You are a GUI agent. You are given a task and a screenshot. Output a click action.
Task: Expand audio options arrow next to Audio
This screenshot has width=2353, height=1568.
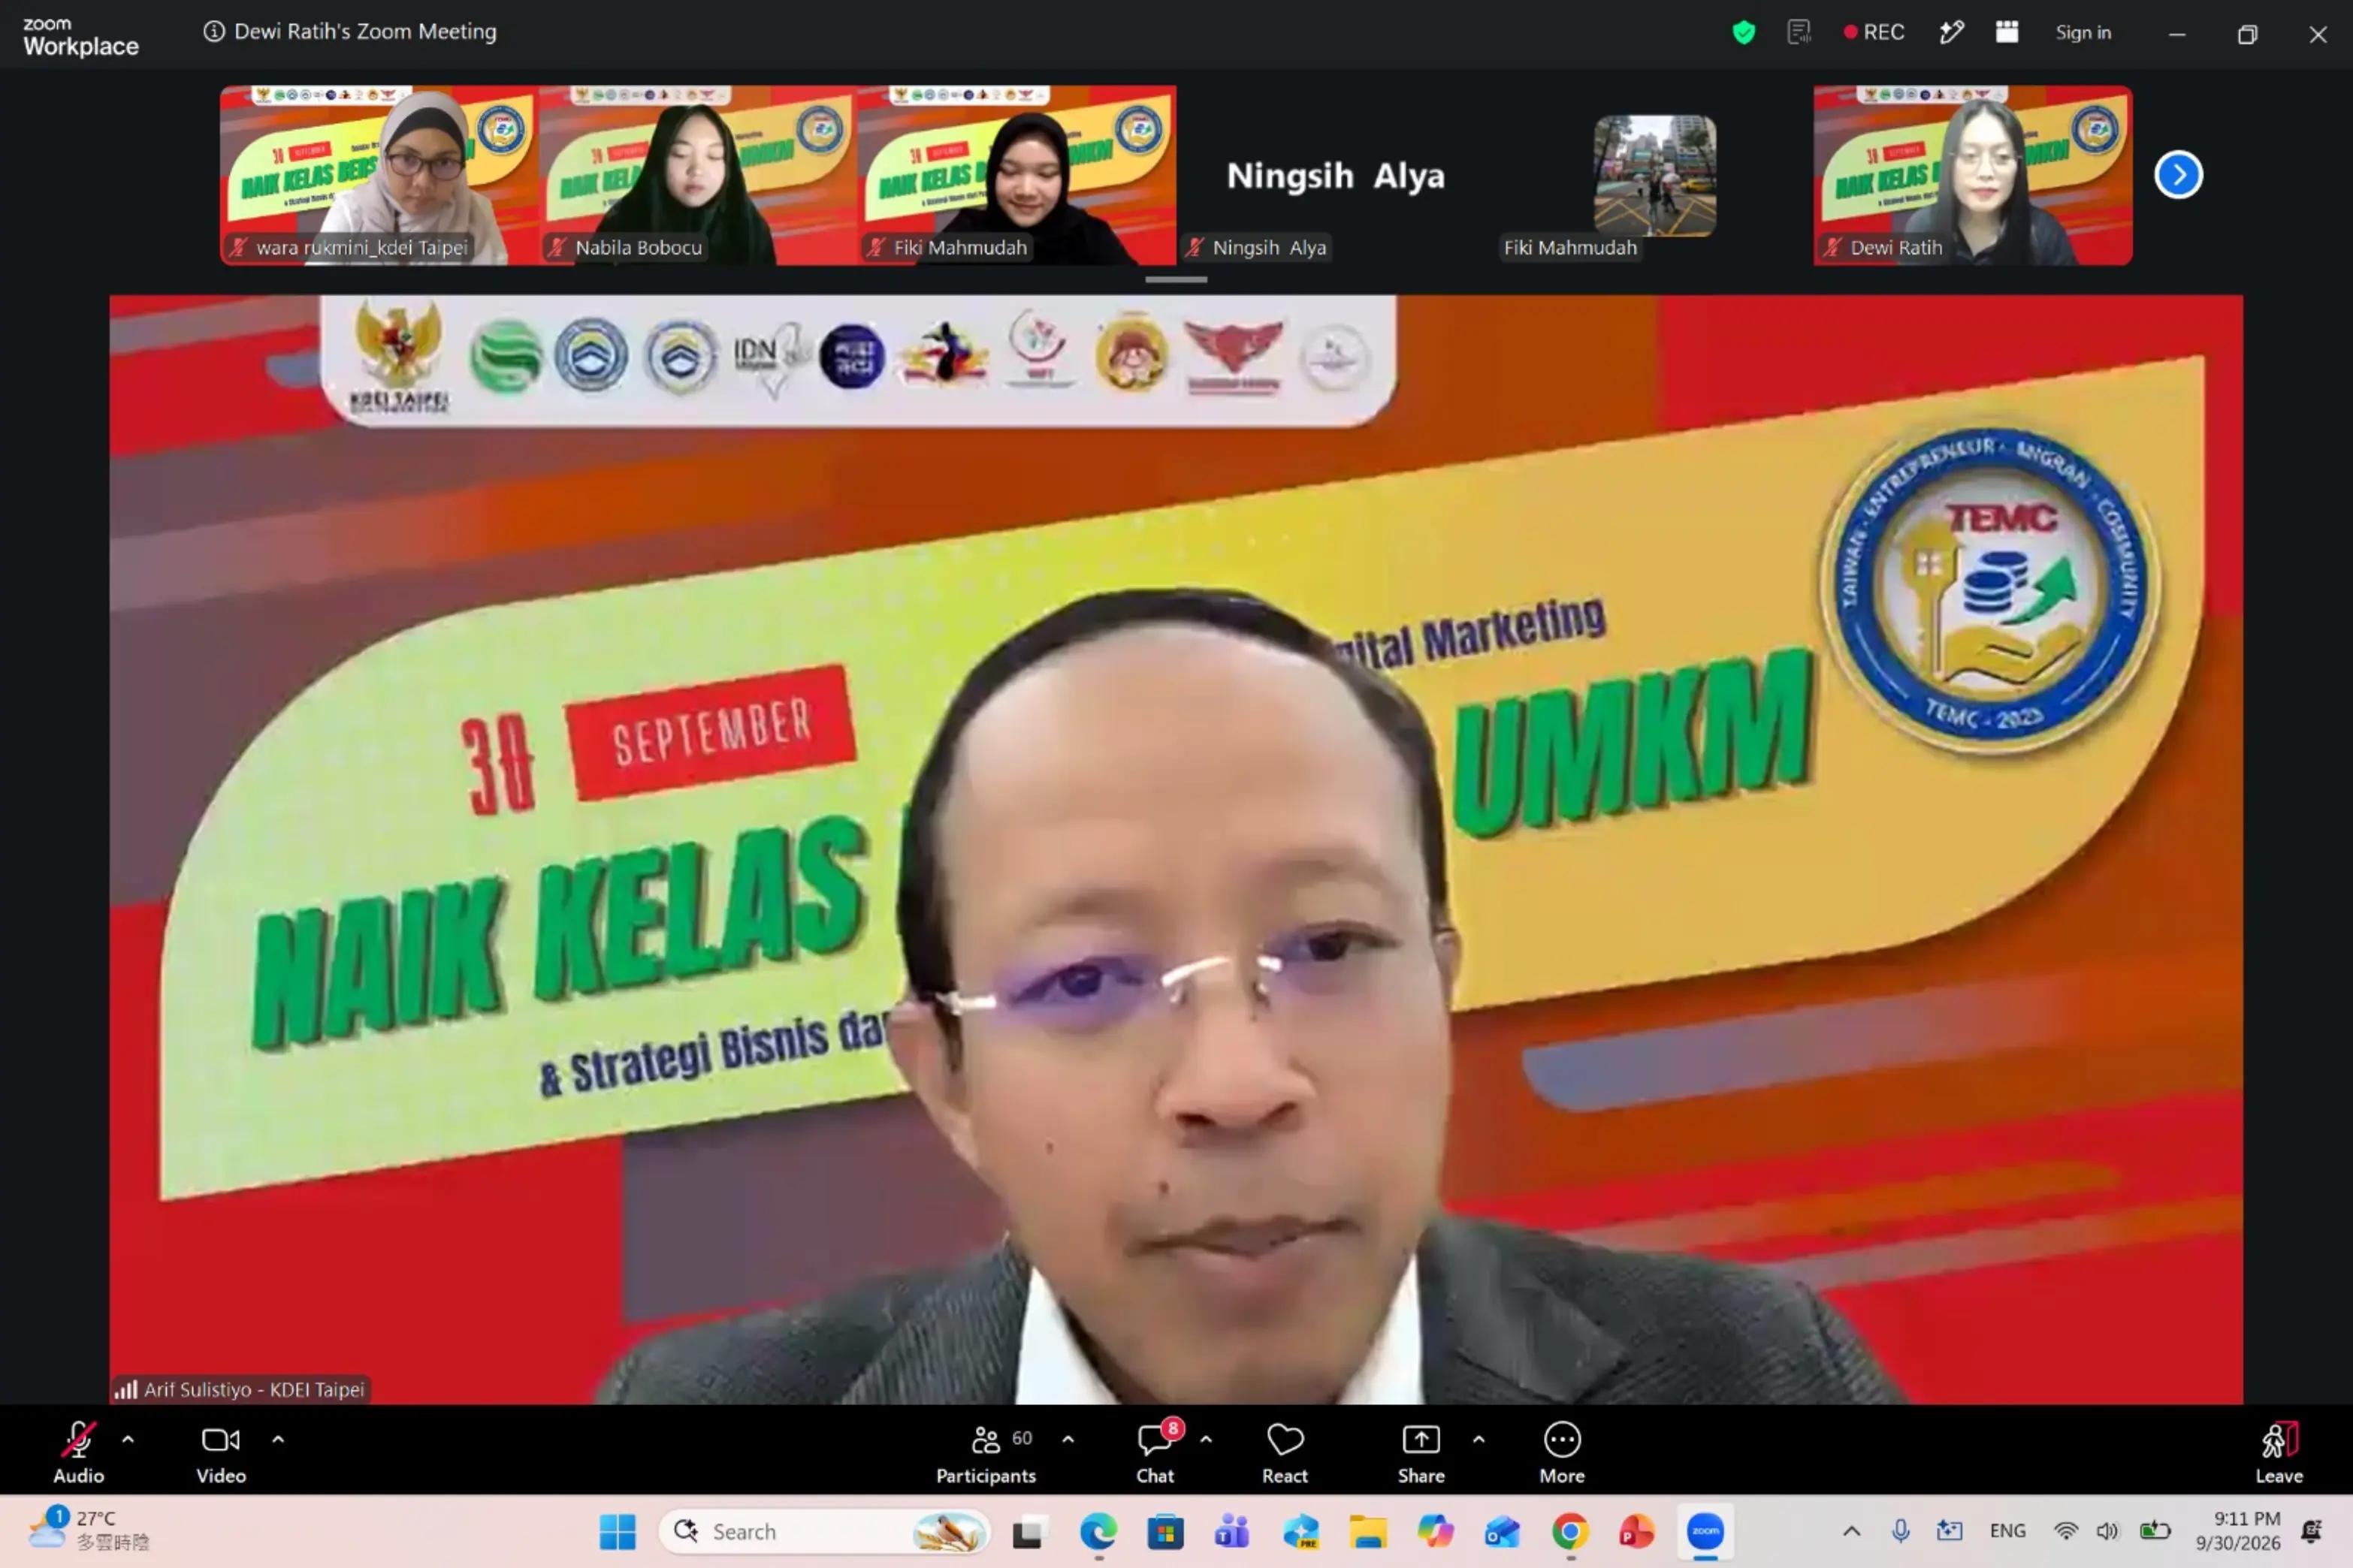tap(128, 1439)
